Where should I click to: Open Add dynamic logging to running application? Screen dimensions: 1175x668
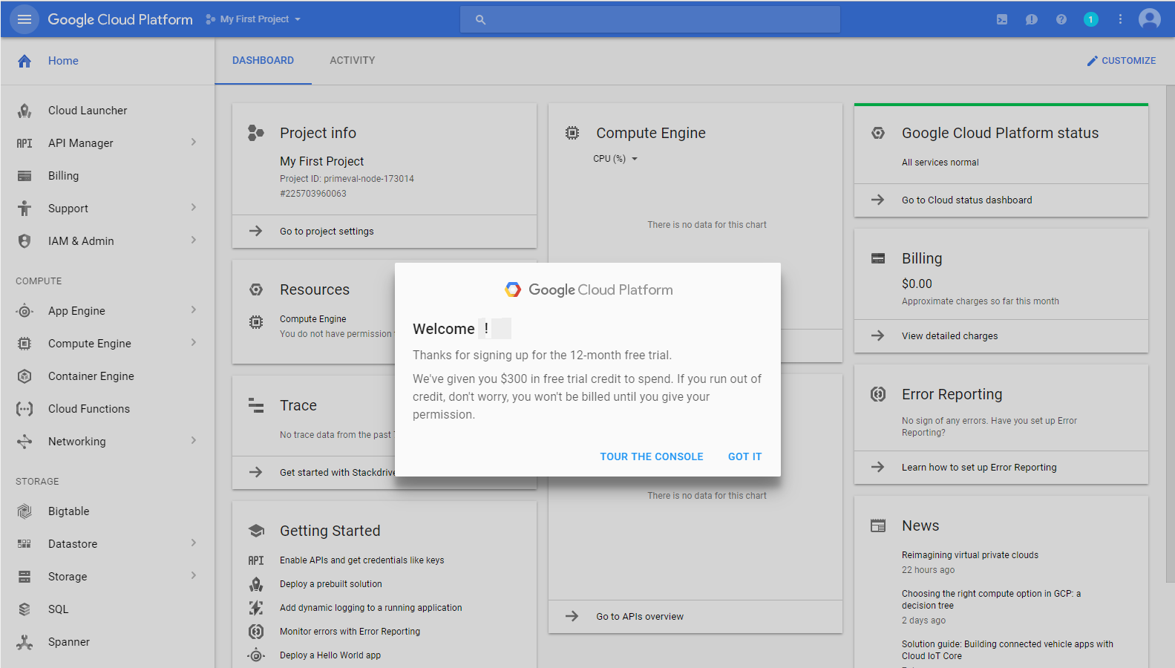click(370, 608)
